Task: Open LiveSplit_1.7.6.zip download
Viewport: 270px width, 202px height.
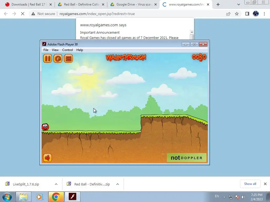Action: click(26, 184)
